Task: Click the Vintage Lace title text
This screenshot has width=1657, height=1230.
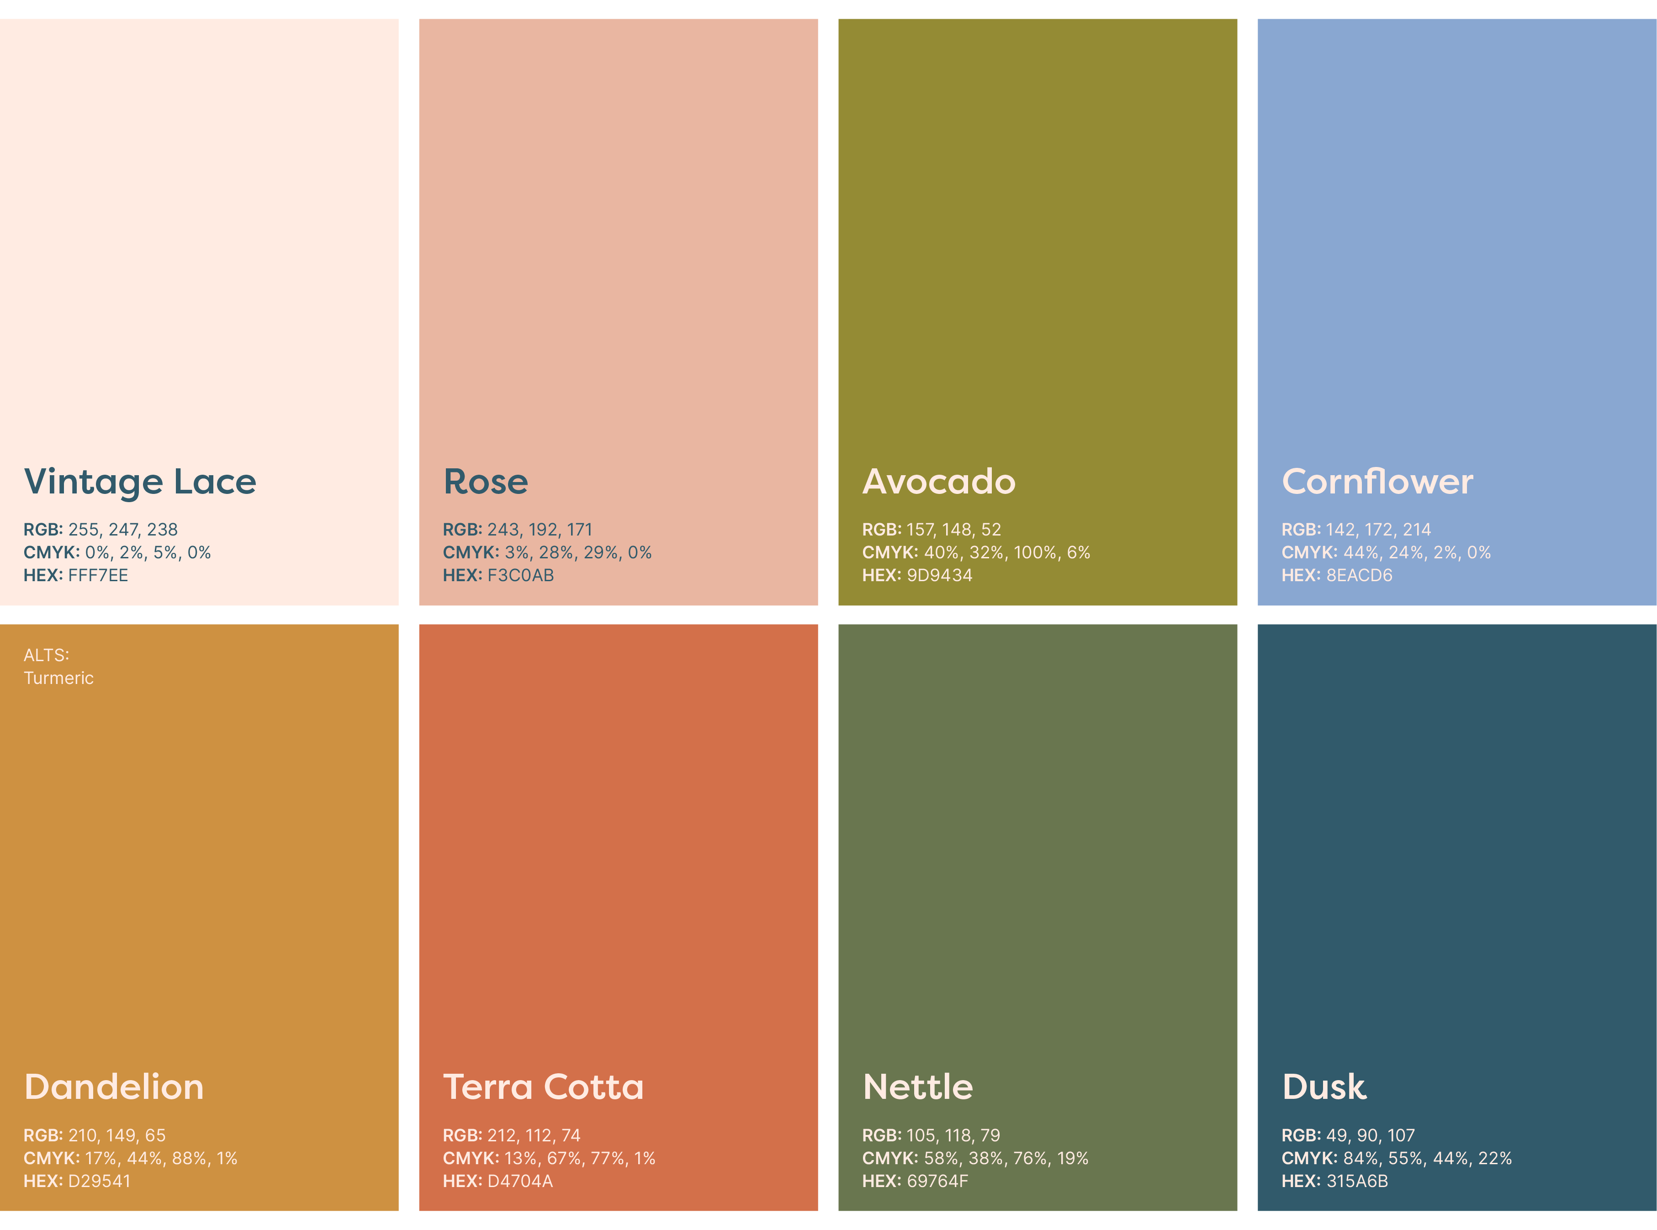Action: tap(140, 482)
